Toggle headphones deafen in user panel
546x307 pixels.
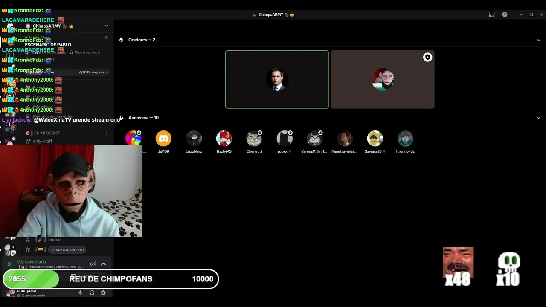coord(92,293)
